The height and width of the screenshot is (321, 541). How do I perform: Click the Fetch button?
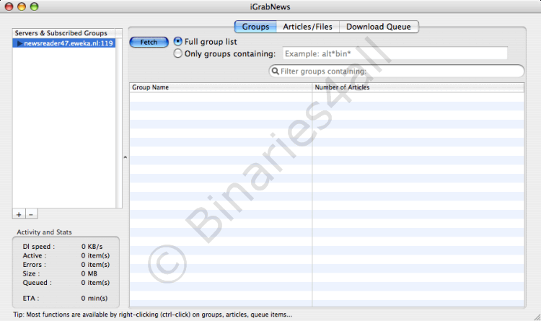pos(149,42)
